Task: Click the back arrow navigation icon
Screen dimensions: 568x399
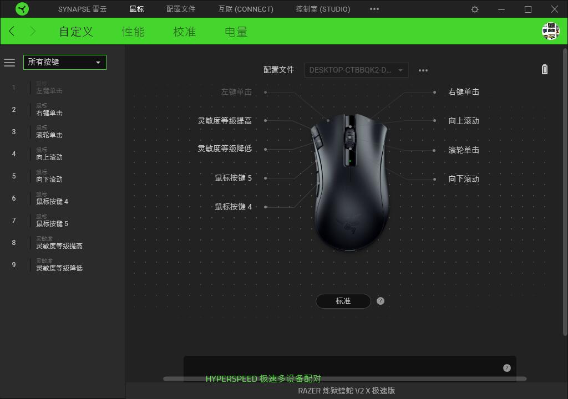Action: (x=11, y=32)
